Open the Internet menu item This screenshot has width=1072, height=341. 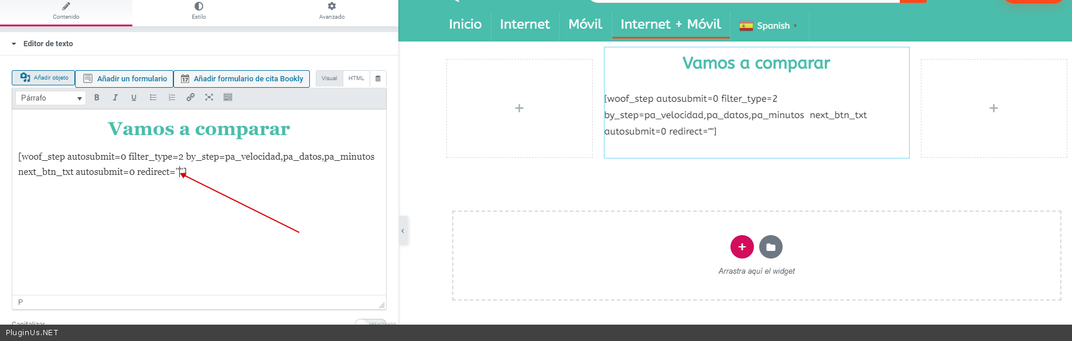pos(525,25)
